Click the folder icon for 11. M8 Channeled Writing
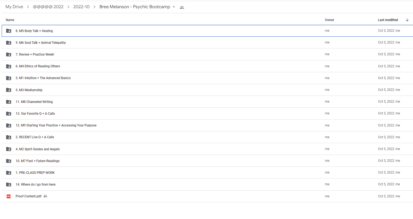 (9, 102)
